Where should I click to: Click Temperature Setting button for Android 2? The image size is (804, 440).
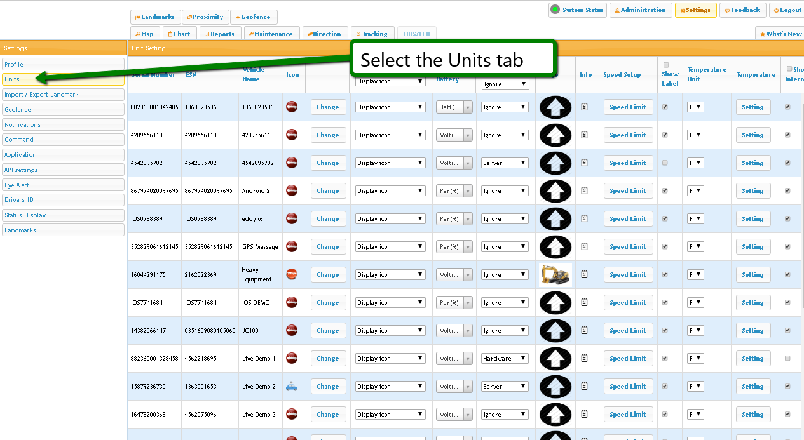pos(753,191)
